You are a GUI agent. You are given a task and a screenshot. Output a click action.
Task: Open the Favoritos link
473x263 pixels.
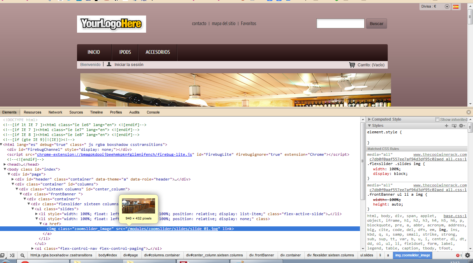click(x=249, y=23)
